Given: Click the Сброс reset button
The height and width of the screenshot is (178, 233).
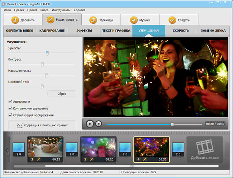Looking at the screenshot, I should coord(62,94).
